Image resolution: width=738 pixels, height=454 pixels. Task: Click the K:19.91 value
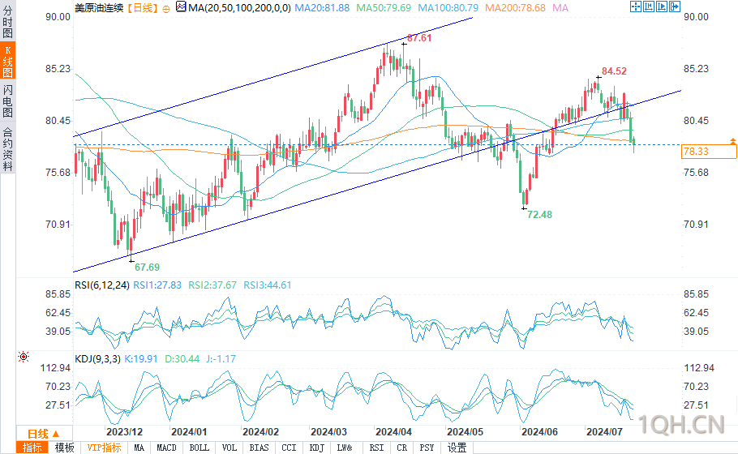(141, 359)
